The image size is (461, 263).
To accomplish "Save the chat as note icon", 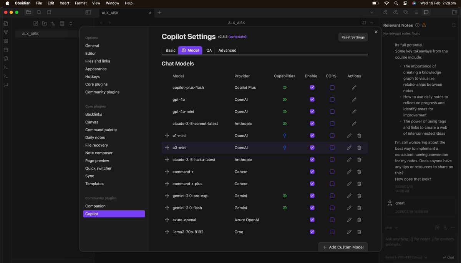I will click(444, 227).
